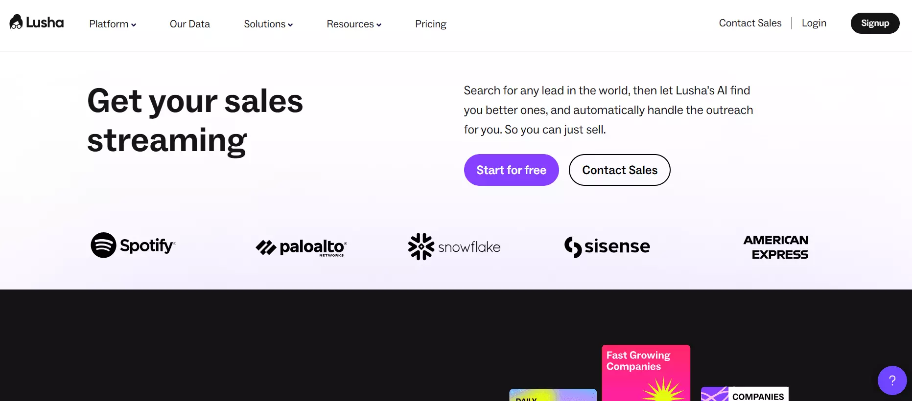Image resolution: width=912 pixels, height=401 pixels.
Task: Open the Our Data page
Action: click(x=190, y=24)
